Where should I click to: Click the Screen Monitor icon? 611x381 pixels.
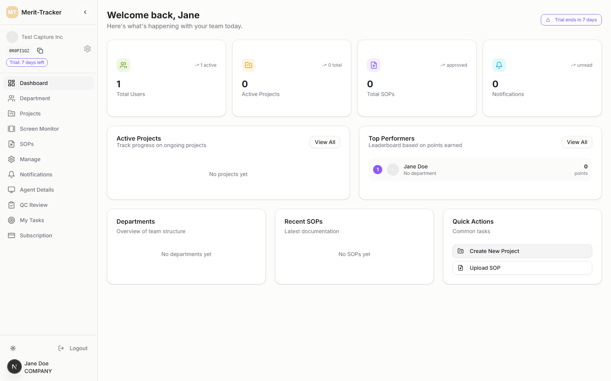point(11,129)
